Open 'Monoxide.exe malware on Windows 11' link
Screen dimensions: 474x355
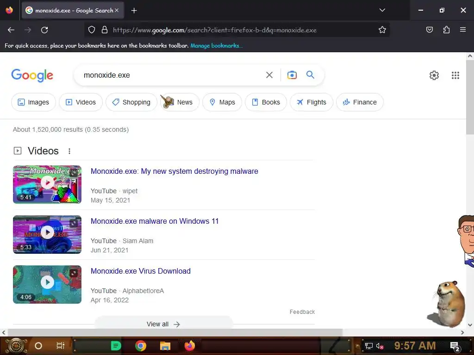[155, 221]
